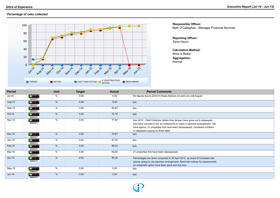Click the Unit column header

click(56, 92)
